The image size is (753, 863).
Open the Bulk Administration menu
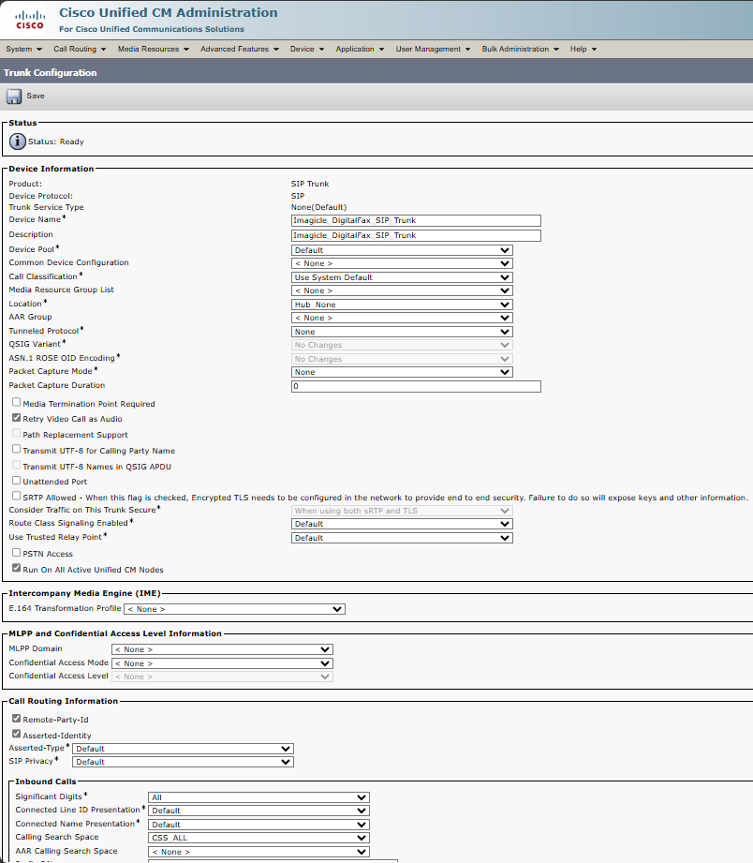[520, 49]
